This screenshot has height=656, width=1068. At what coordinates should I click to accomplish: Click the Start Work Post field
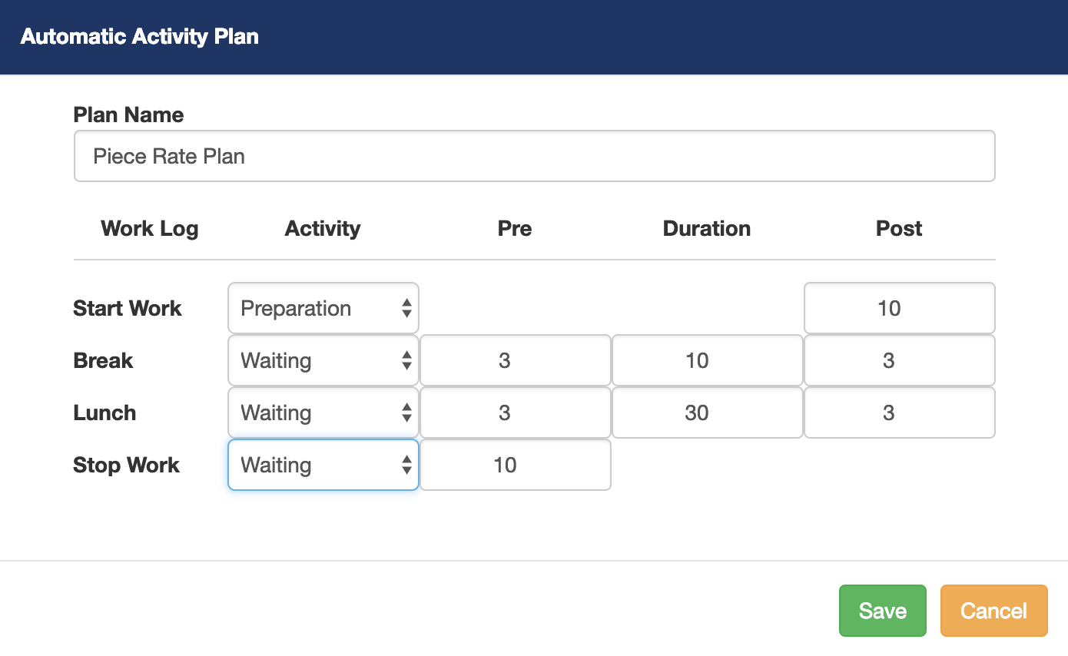[899, 308]
